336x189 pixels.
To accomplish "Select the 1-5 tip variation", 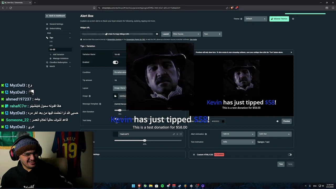I will pyautogui.click(x=51, y=42).
